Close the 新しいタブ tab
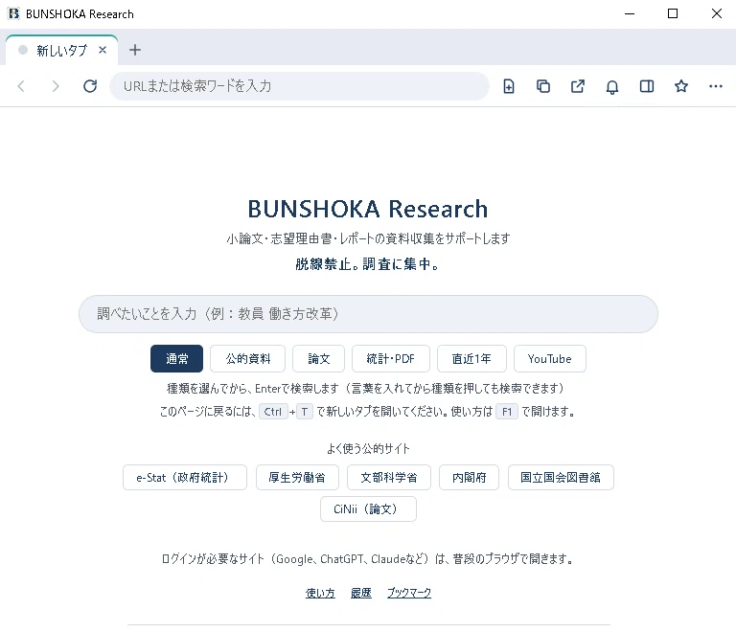The width and height of the screenshot is (736, 632). (x=103, y=50)
